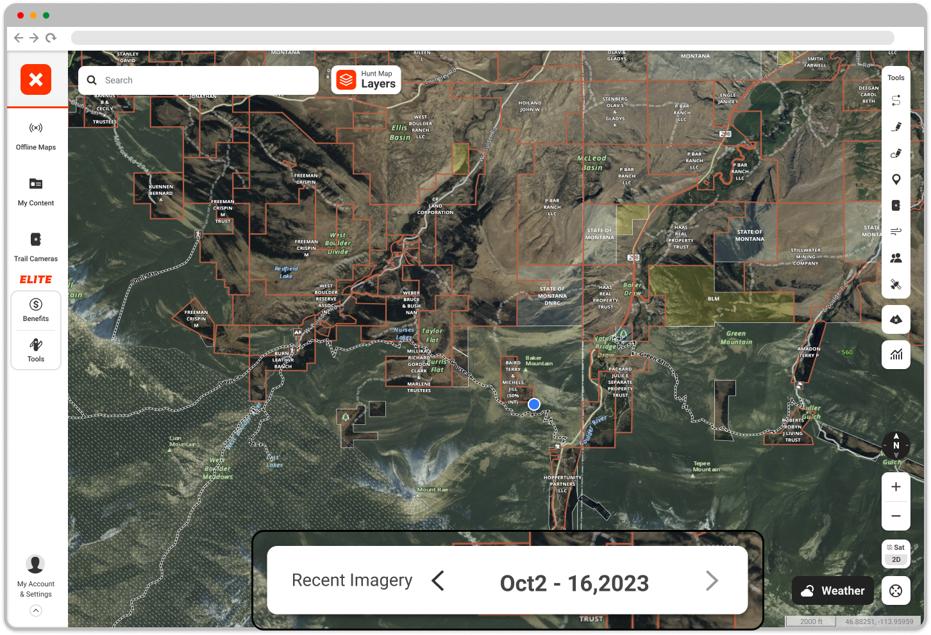
Task: Click the Oct2 - 16,2023 date label
Action: click(575, 583)
